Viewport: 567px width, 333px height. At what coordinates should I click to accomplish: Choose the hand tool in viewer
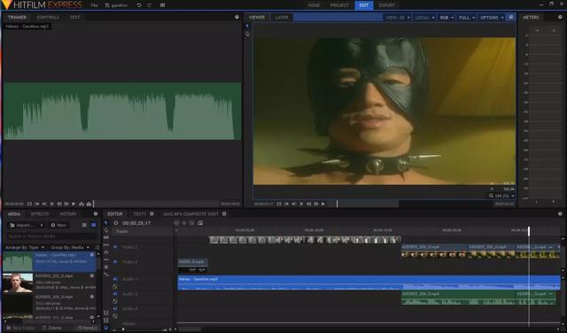click(247, 35)
